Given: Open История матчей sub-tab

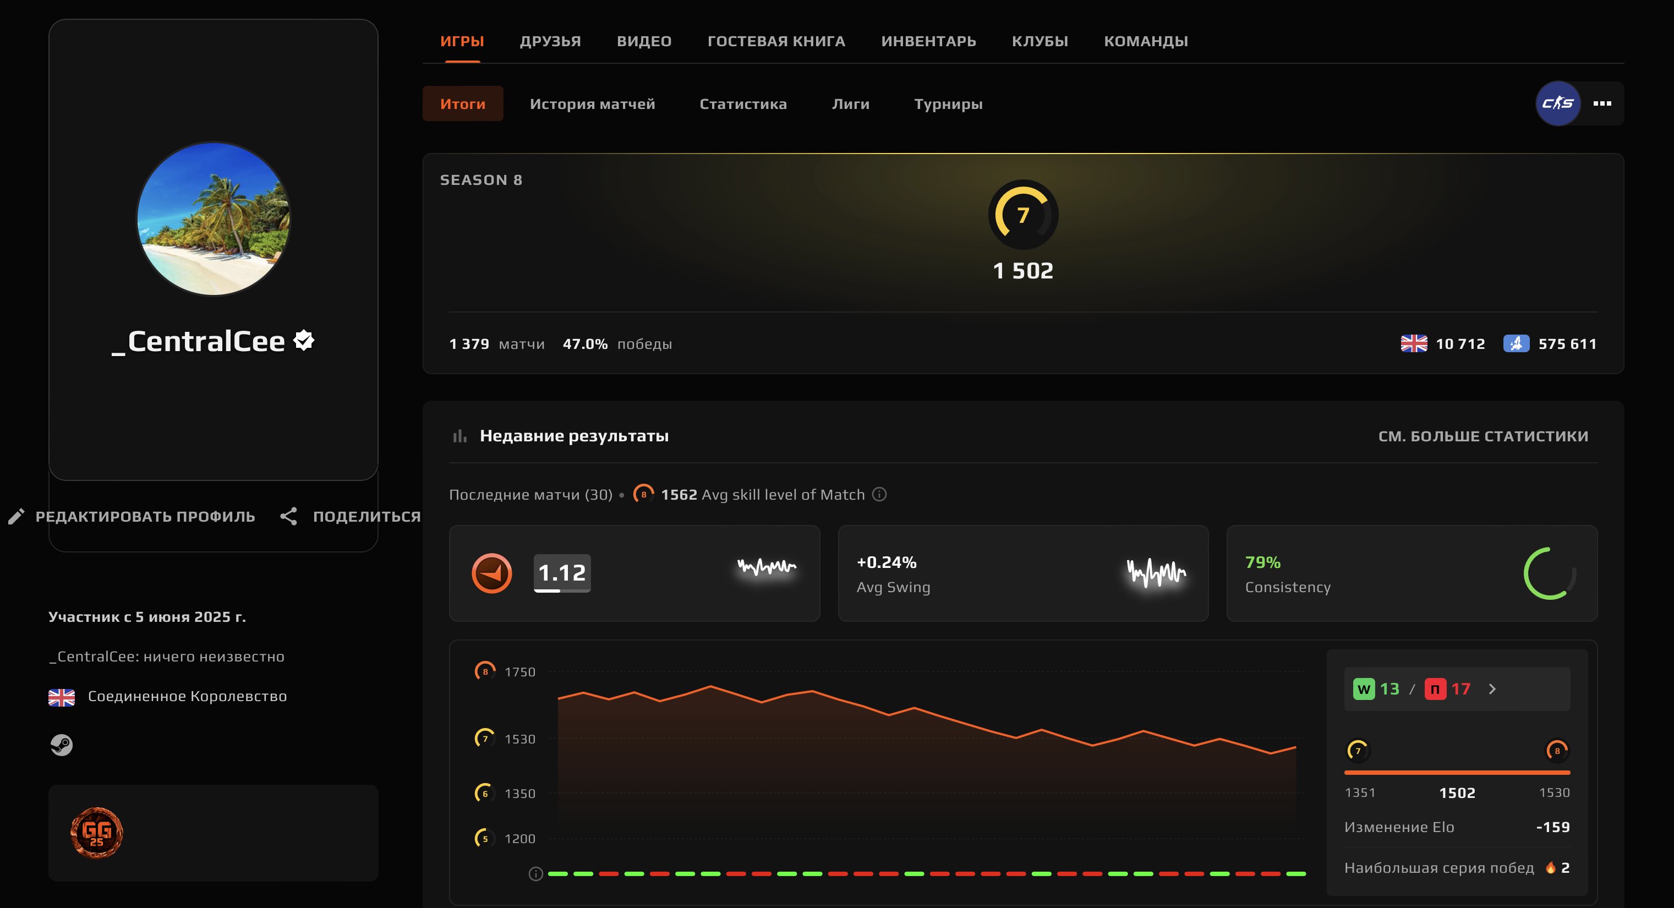Looking at the screenshot, I should (592, 104).
